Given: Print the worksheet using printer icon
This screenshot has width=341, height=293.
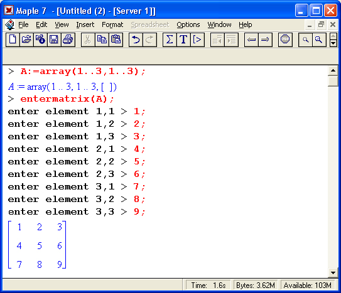Looking at the screenshot, I should pyautogui.click(x=68, y=40).
